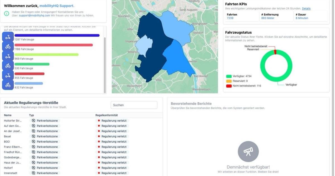Screen dimensions: 335x176
Task: Click the Verfügbar: 4734 legend text
Action: click(x=243, y=76)
